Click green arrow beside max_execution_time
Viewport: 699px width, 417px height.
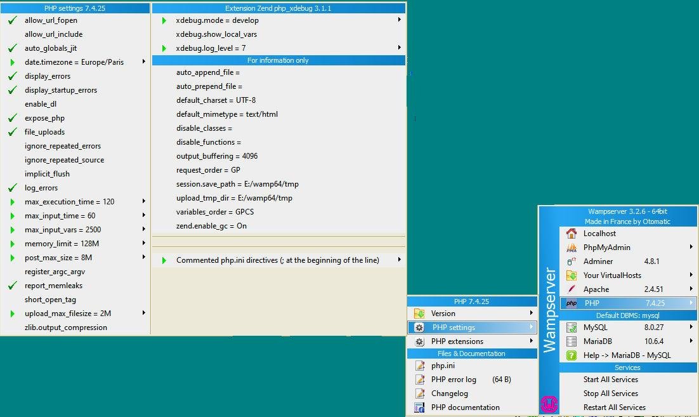pyautogui.click(x=13, y=202)
